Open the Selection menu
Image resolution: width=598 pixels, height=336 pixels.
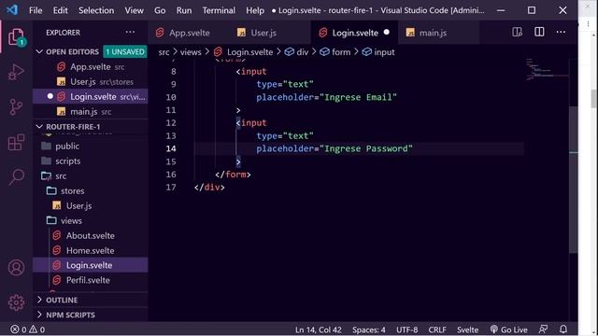pos(96,10)
